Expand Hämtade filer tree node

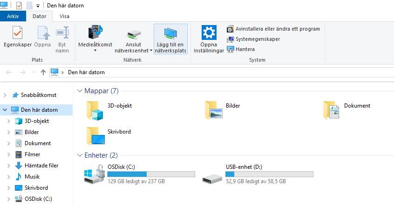coord(9,166)
